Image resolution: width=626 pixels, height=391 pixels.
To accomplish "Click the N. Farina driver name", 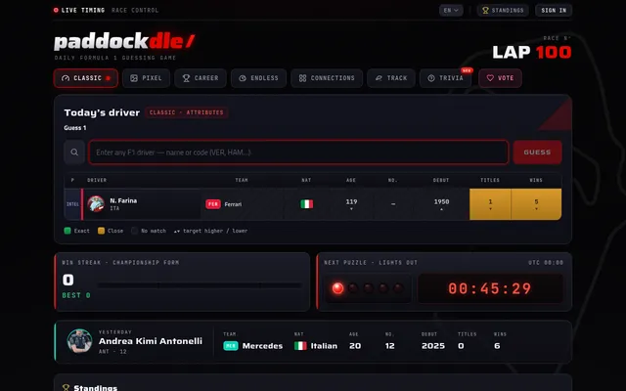I will (123, 200).
